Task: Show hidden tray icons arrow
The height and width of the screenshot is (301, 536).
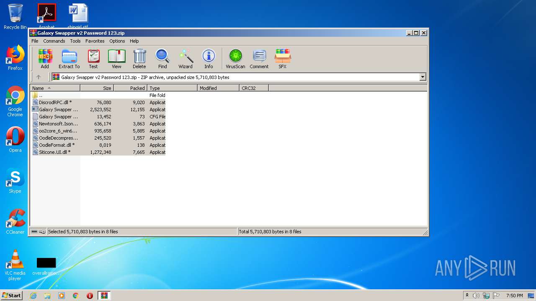Action: [x=467, y=296]
